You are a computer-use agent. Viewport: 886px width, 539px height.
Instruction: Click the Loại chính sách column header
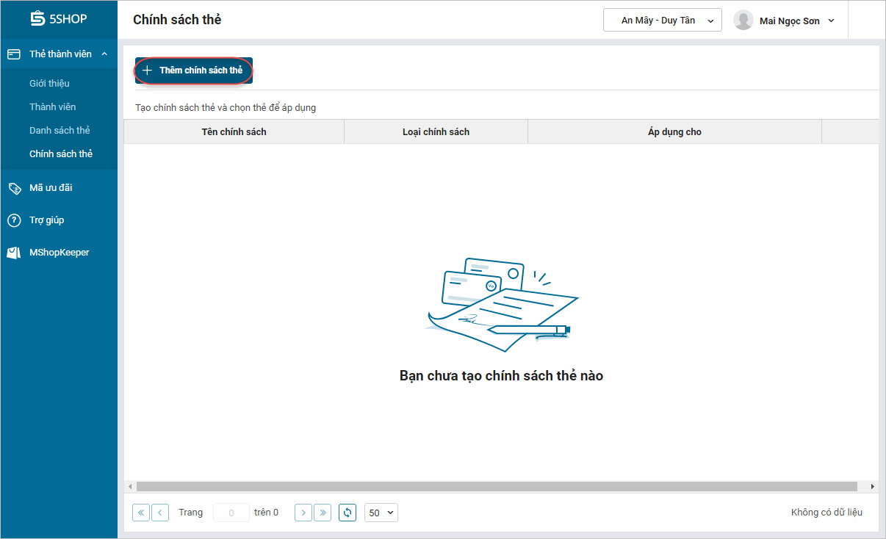436,132
